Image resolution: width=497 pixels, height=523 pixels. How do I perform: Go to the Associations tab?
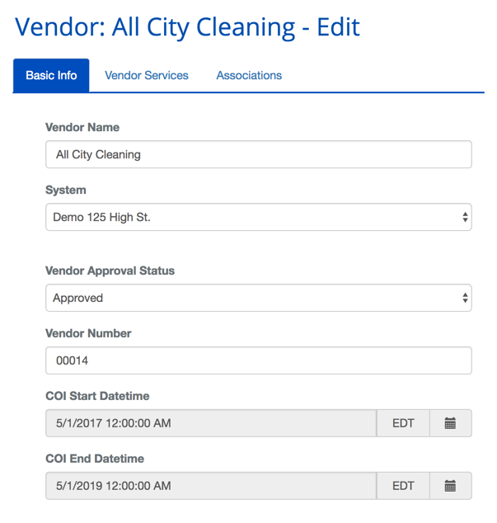click(x=249, y=75)
